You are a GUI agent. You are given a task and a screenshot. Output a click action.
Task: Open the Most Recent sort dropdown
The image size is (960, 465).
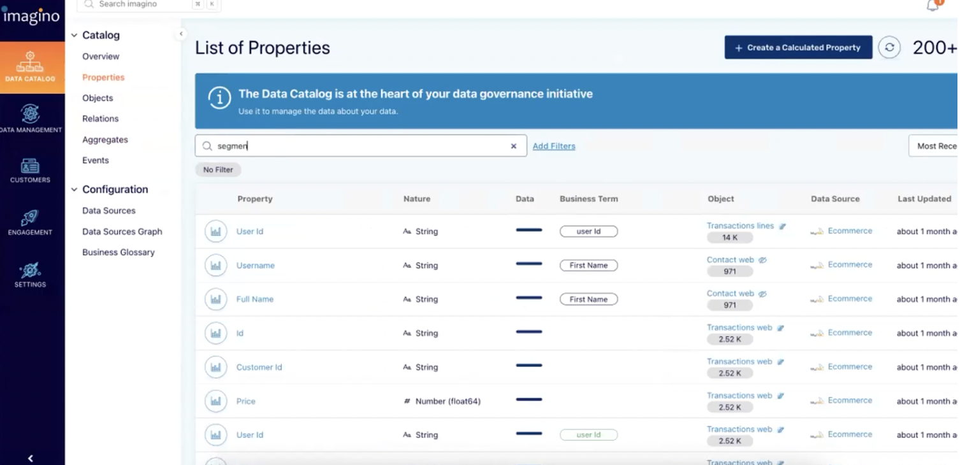coord(934,146)
